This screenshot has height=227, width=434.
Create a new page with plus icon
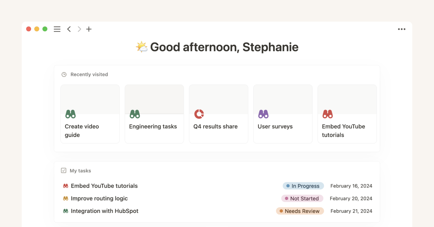pyautogui.click(x=89, y=29)
